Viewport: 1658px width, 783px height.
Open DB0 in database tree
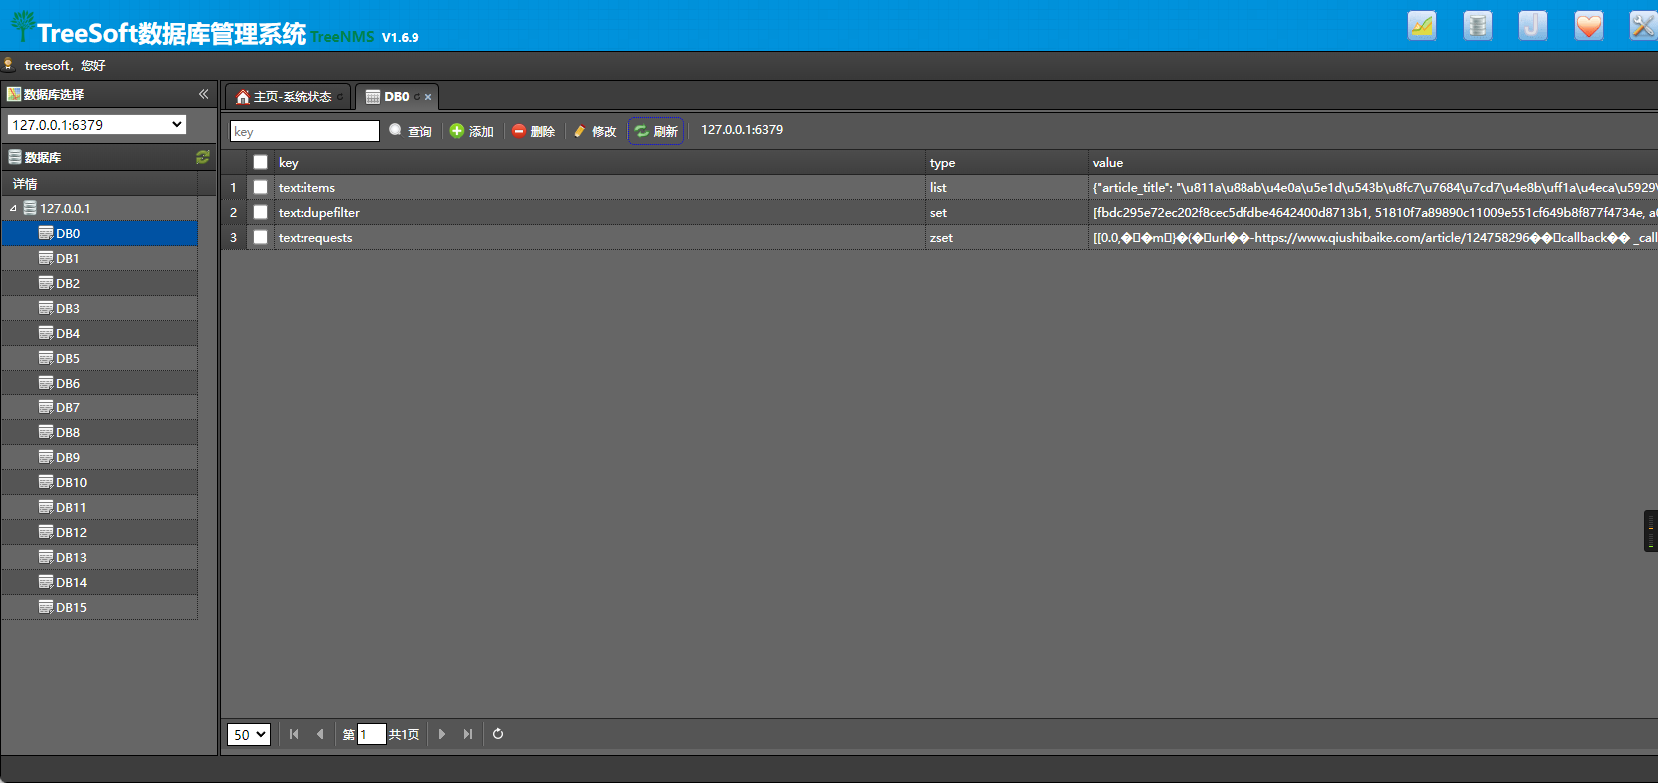99,233
